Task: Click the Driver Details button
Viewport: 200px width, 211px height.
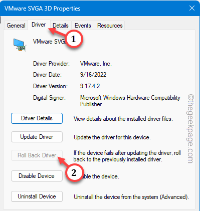Action: [37, 118]
